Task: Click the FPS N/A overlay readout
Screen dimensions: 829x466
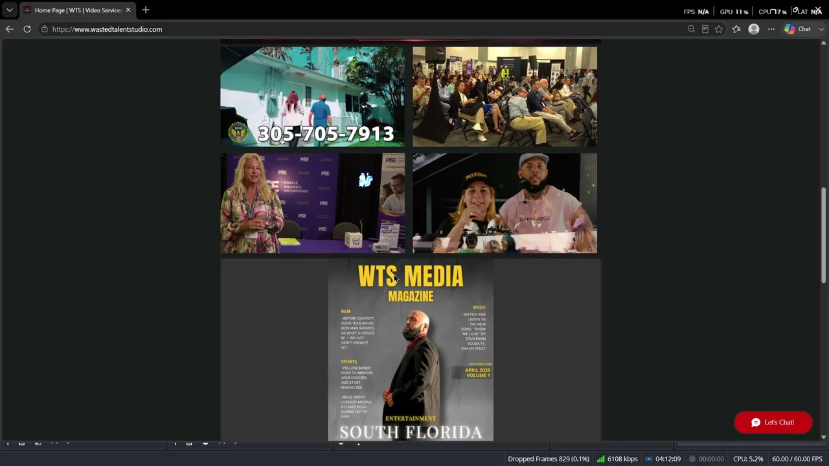Action: click(696, 12)
